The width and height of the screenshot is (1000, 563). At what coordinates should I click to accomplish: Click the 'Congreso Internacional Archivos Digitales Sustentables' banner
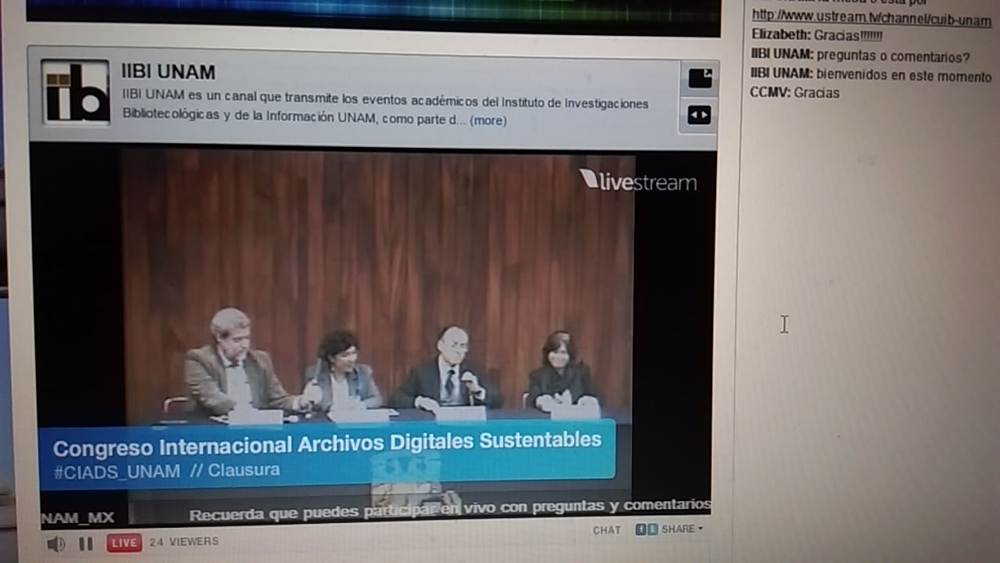coord(327,444)
